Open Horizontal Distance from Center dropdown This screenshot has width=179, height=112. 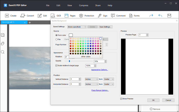tap(109, 84)
